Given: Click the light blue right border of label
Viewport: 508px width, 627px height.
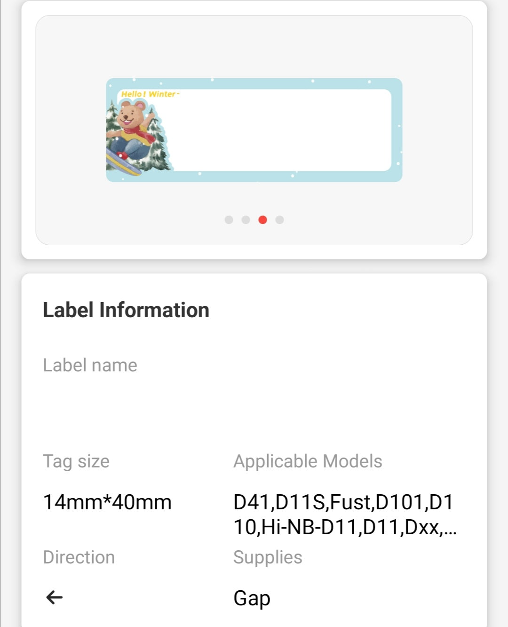Looking at the screenshot, I should [x=397, y=130].
